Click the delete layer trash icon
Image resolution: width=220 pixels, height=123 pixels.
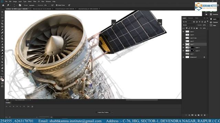tap(205, 115)
